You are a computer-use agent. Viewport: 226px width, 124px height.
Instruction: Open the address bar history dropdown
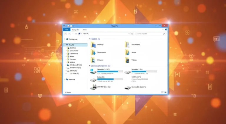129,34
